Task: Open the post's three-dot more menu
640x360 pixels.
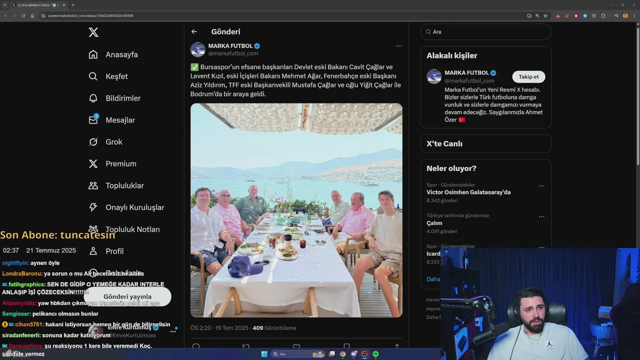Action: click(x=399, y=46)
